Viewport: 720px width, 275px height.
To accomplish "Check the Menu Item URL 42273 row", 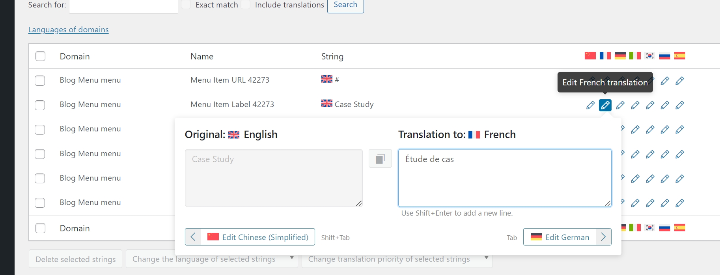I will tap(40, 81).
